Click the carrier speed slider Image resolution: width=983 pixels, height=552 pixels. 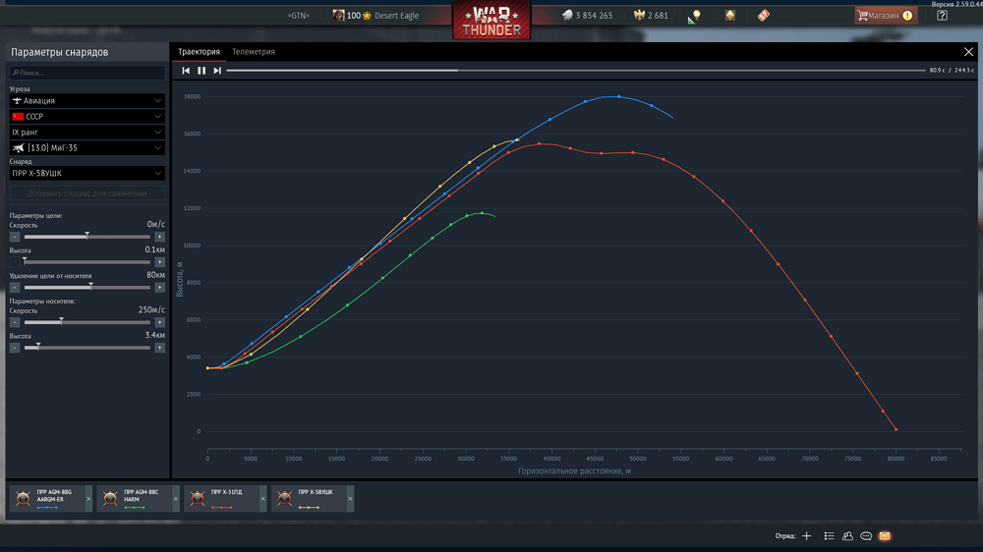click(x=87, y=322)
